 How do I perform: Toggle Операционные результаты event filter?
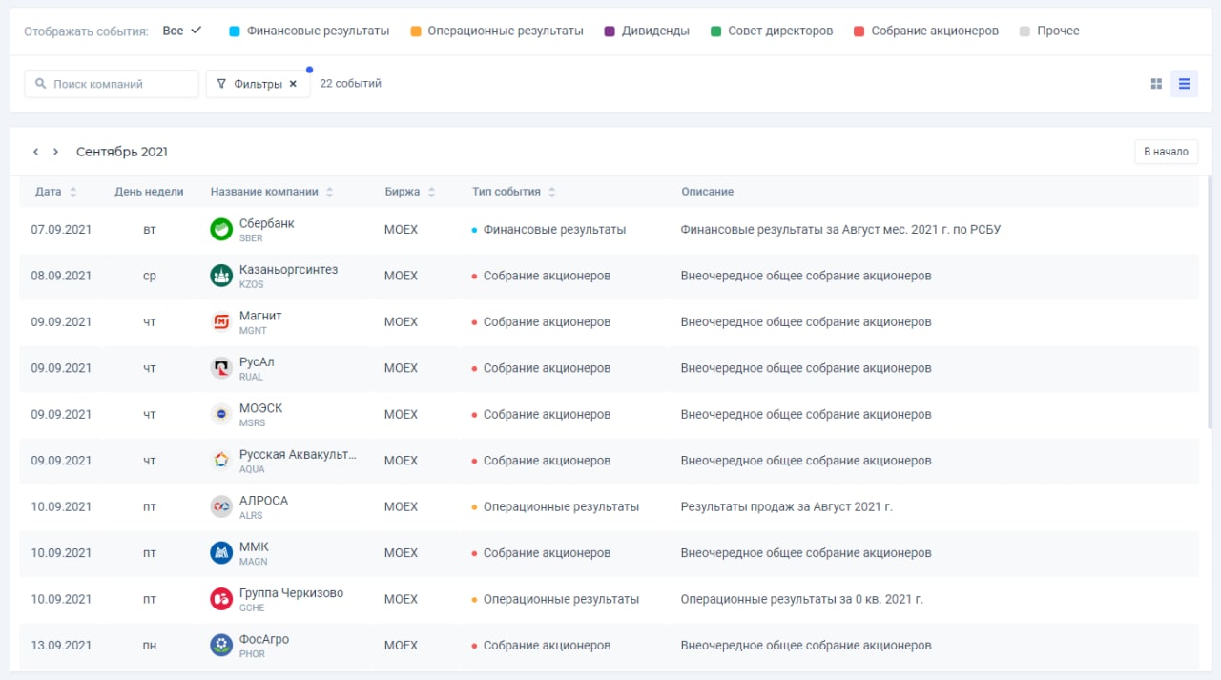click(496, 31)
